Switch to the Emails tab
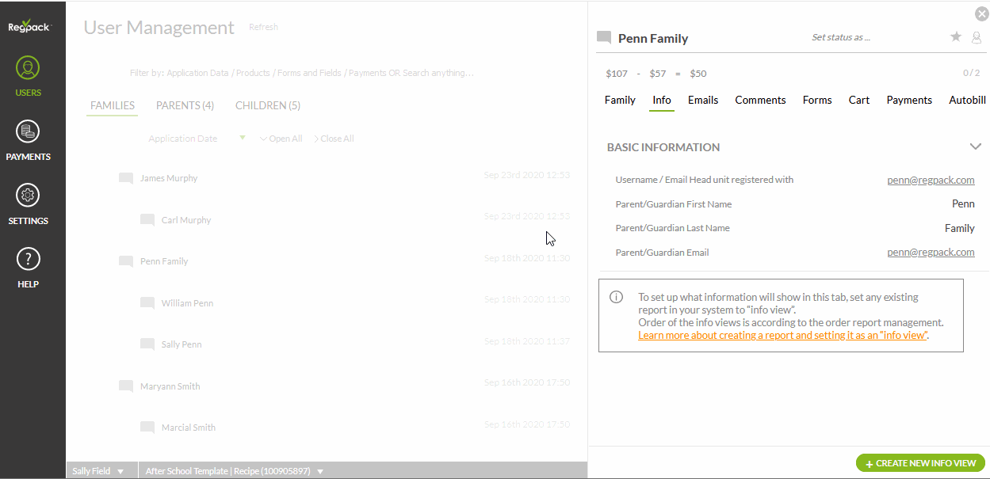 pos(703,101)
